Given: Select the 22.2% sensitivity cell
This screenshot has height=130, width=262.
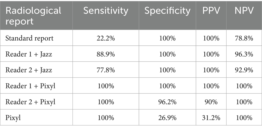Looking at the screenshot, I should tap(106, 38).
